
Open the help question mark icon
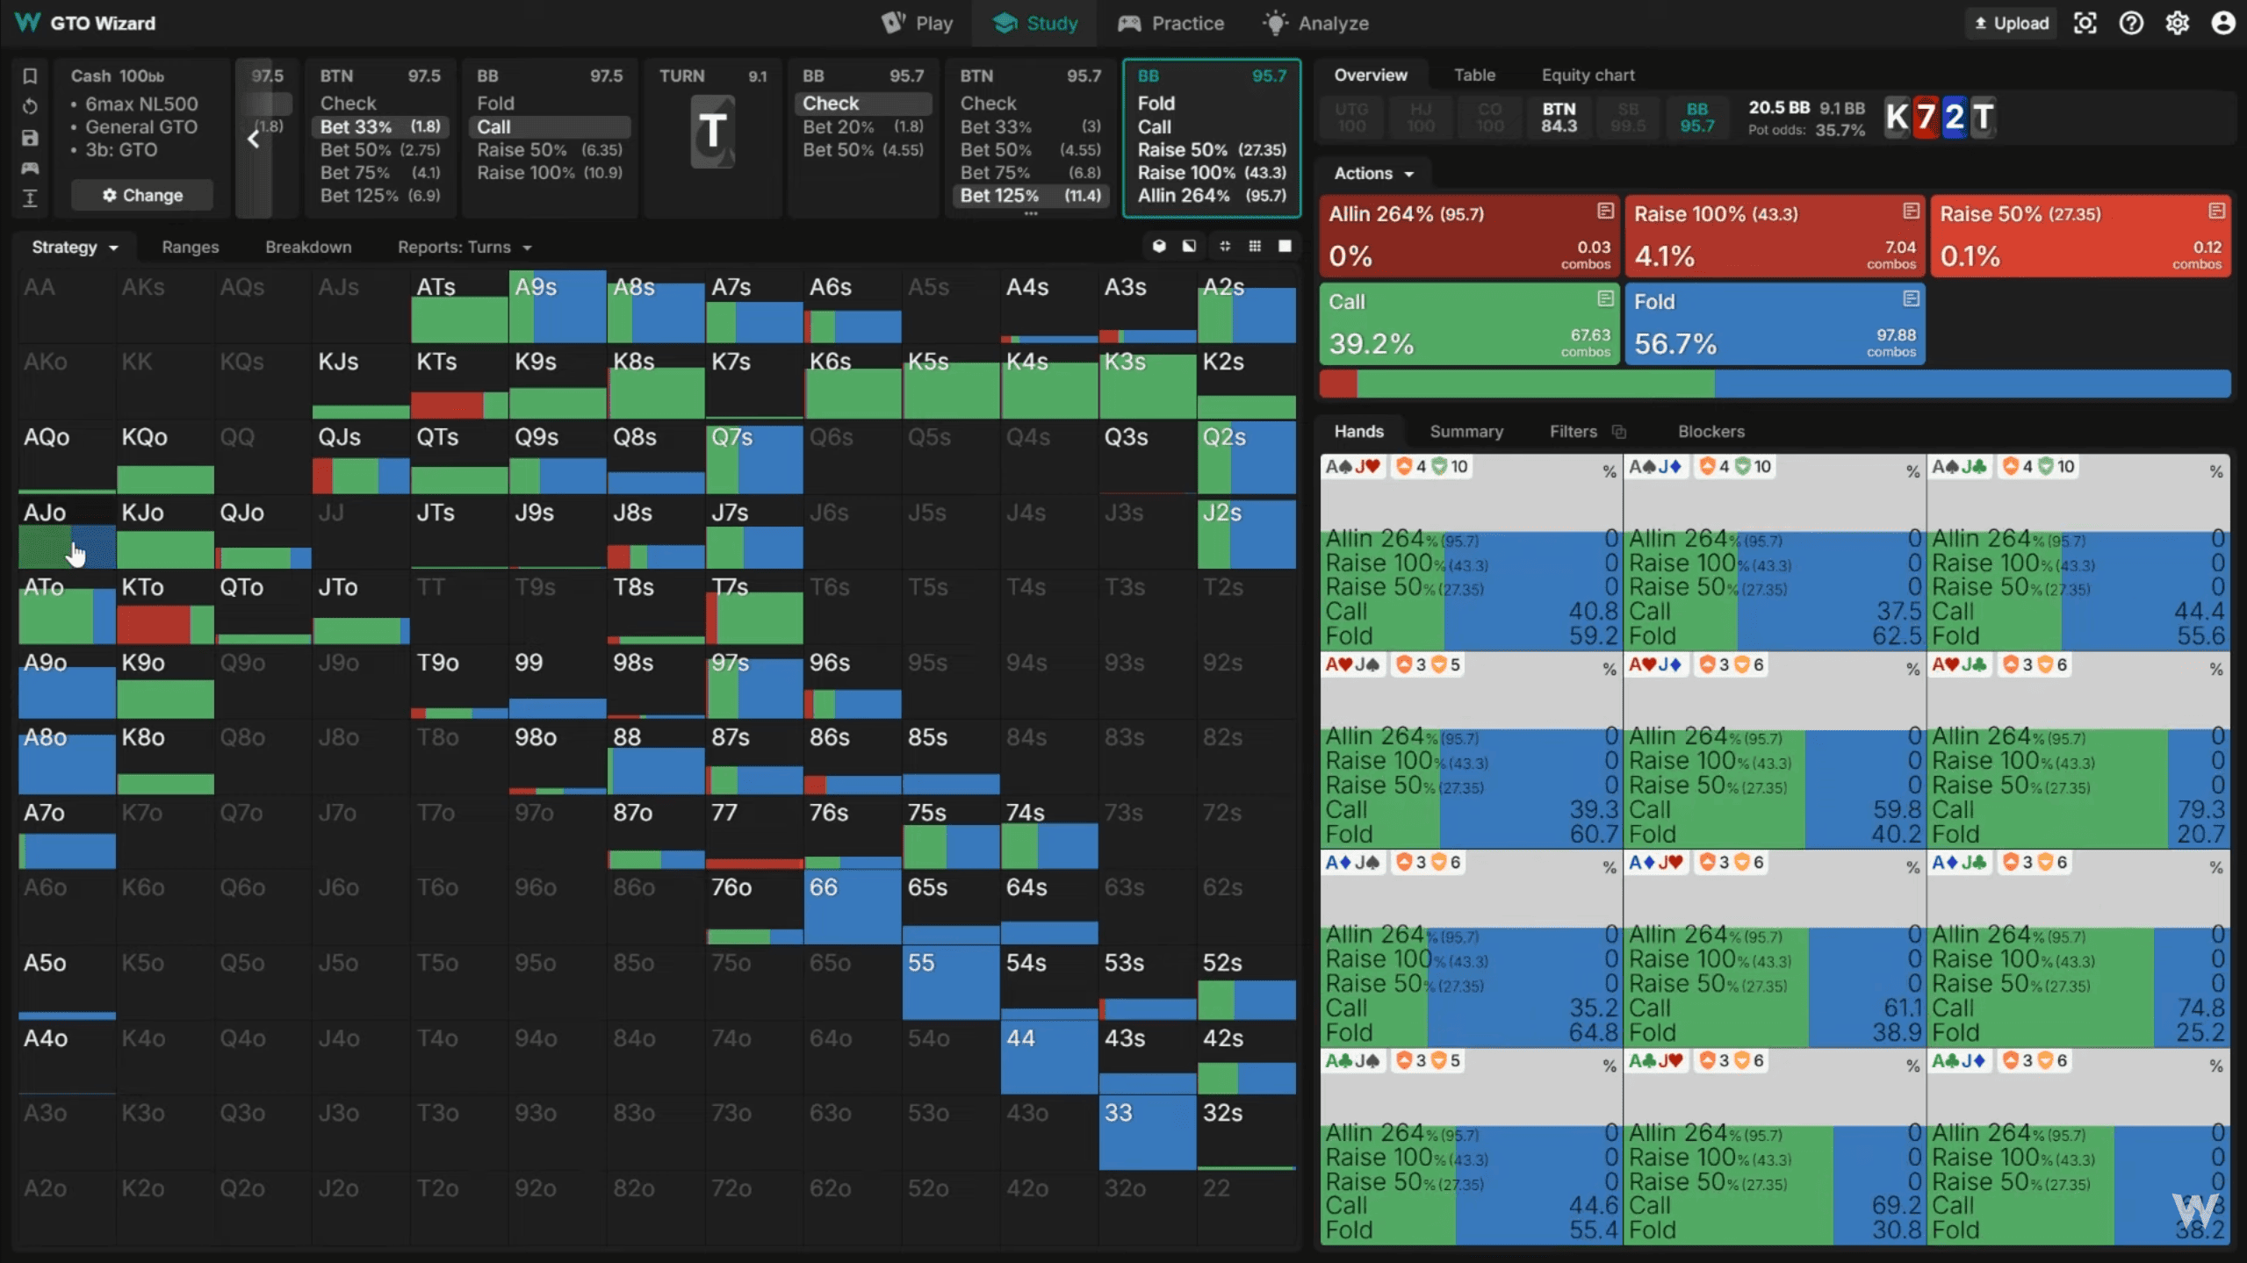tap(2131, 24)
